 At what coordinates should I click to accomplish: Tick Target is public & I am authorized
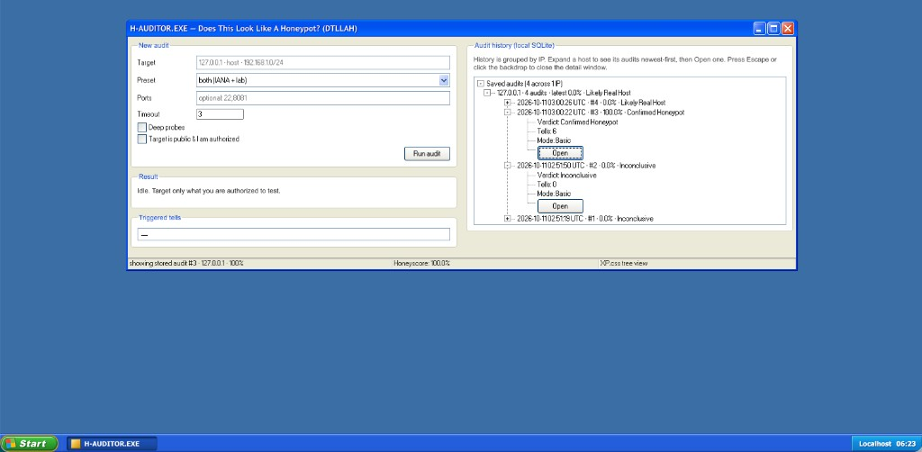[x=141, y=140]
